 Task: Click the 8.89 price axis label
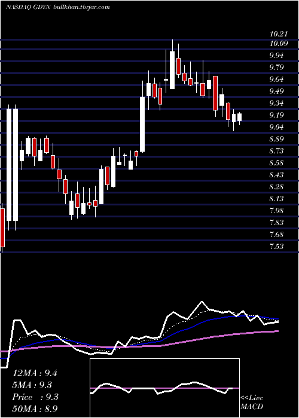[x=276, y=139]
